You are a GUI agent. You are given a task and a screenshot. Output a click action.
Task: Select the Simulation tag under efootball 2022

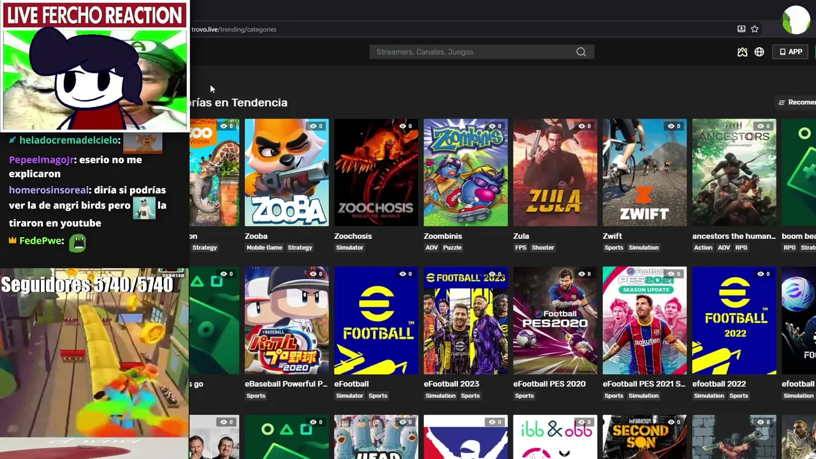coord(709,395)
